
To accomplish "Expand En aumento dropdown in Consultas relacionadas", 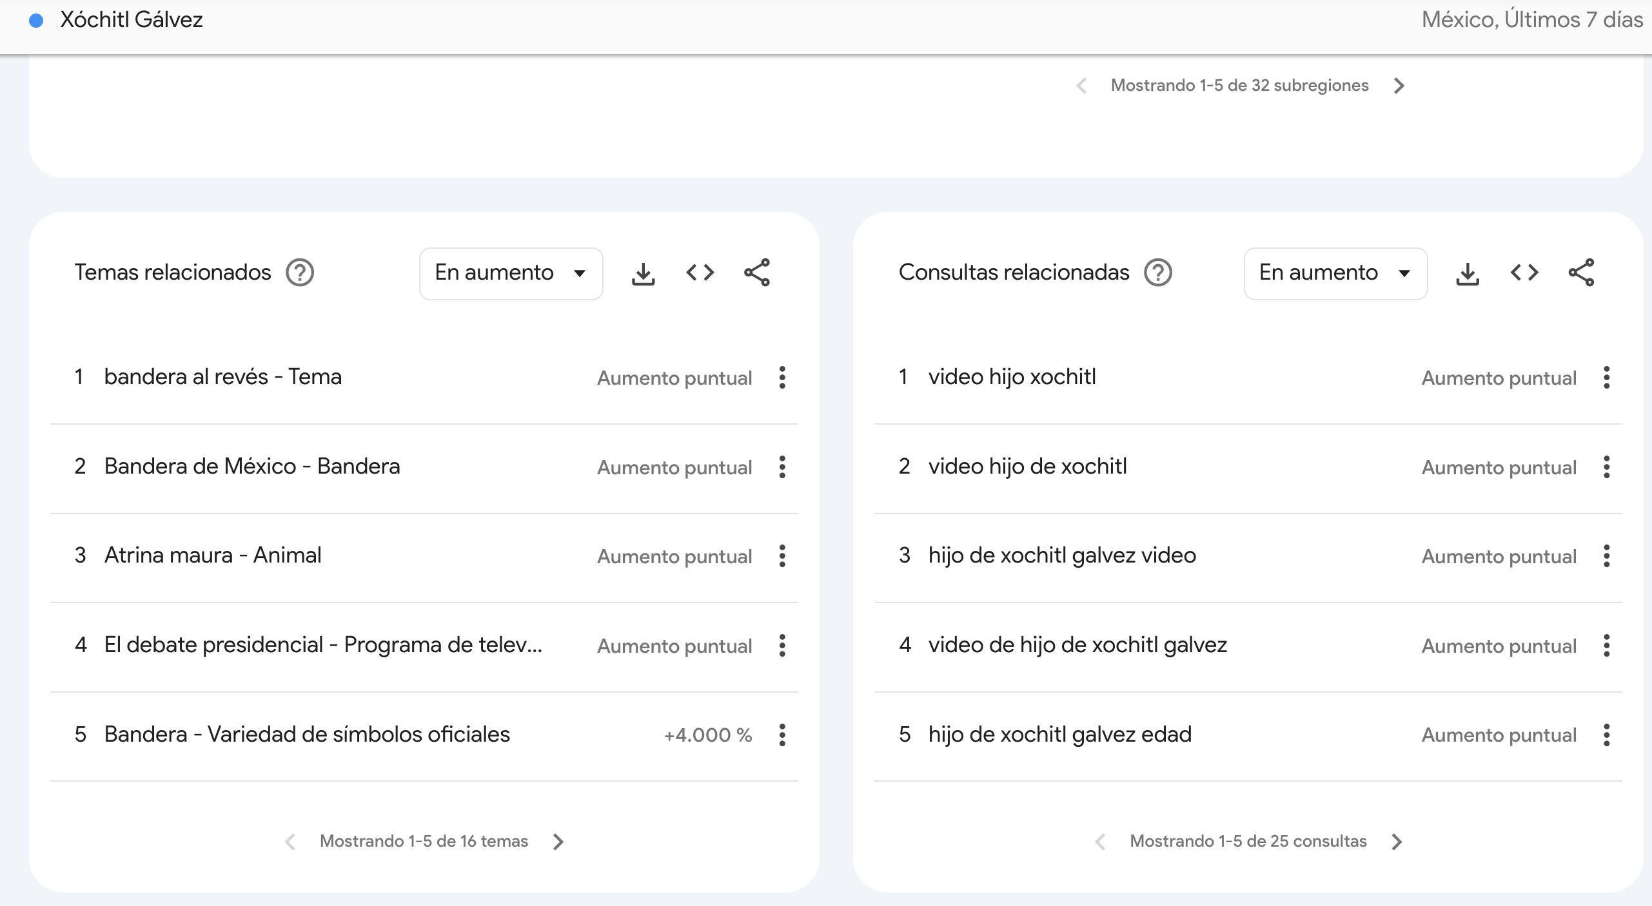I will [1335, 273].
